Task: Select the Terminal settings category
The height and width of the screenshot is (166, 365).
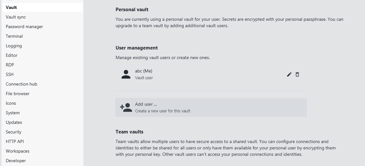Action: tap(14, 36)
